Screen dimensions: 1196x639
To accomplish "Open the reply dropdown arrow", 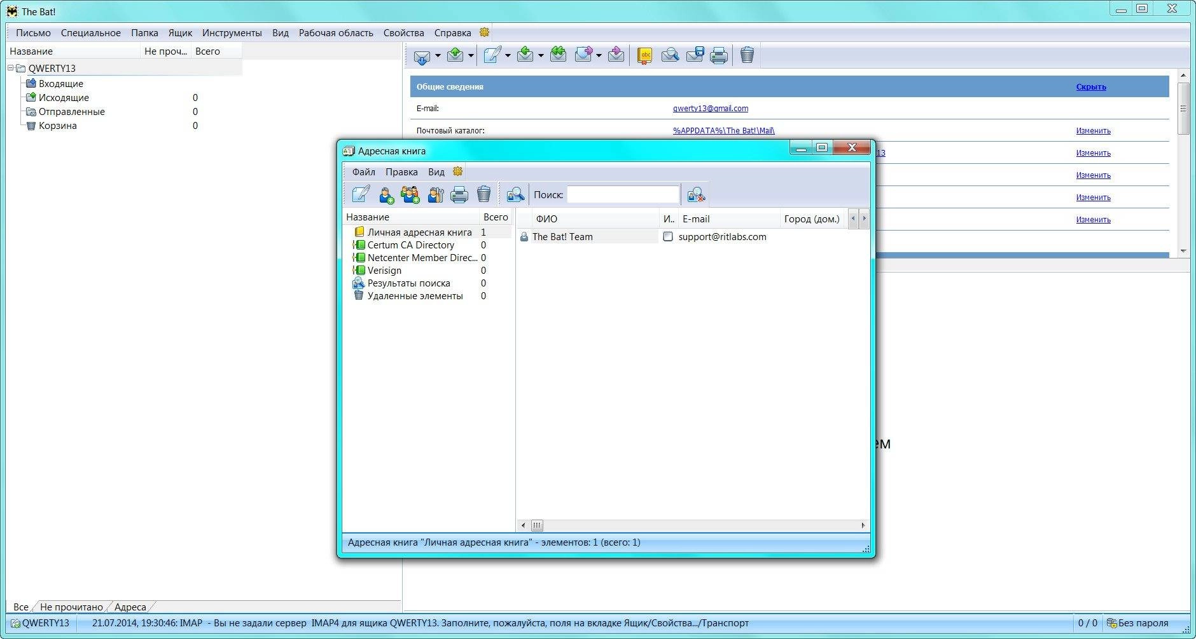I will point(541,56).
